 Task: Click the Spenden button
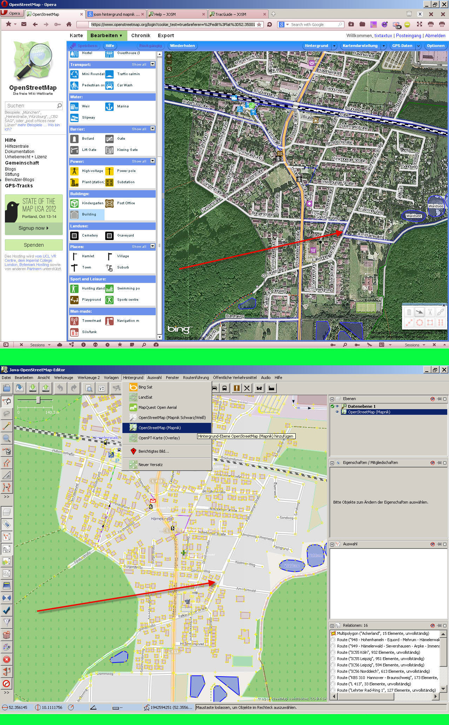click(34, 245)
